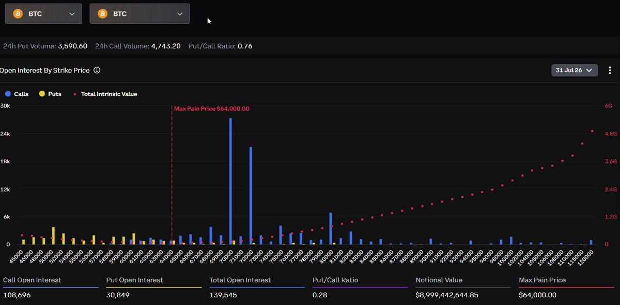Click the 6G label on the right axis
Screen dimensions: 620x305
608,106
